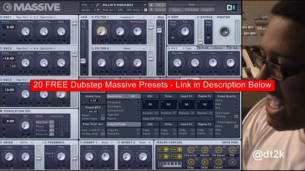
Task: Click macro knob 1 labeled Character
Action: click(x=191, y=150)
